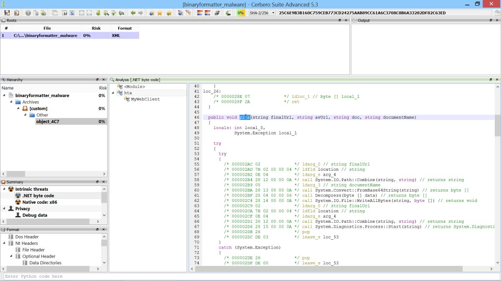Click the first star bookmark icon
This screenshot has height=281, width=501.
(152, 13)
